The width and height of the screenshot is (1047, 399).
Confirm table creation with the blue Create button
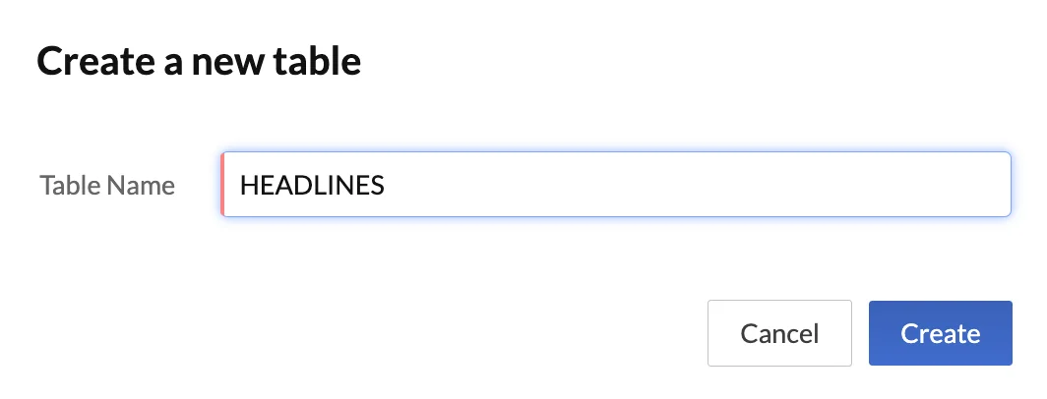(x=940, y=333)
